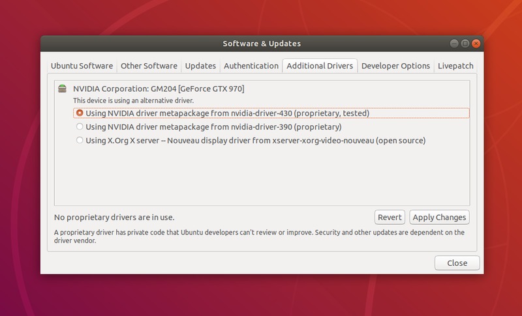Click the Close button at bottom right
Image resolution: width=522 pixels, height=316 pixels.
(457, 263)
